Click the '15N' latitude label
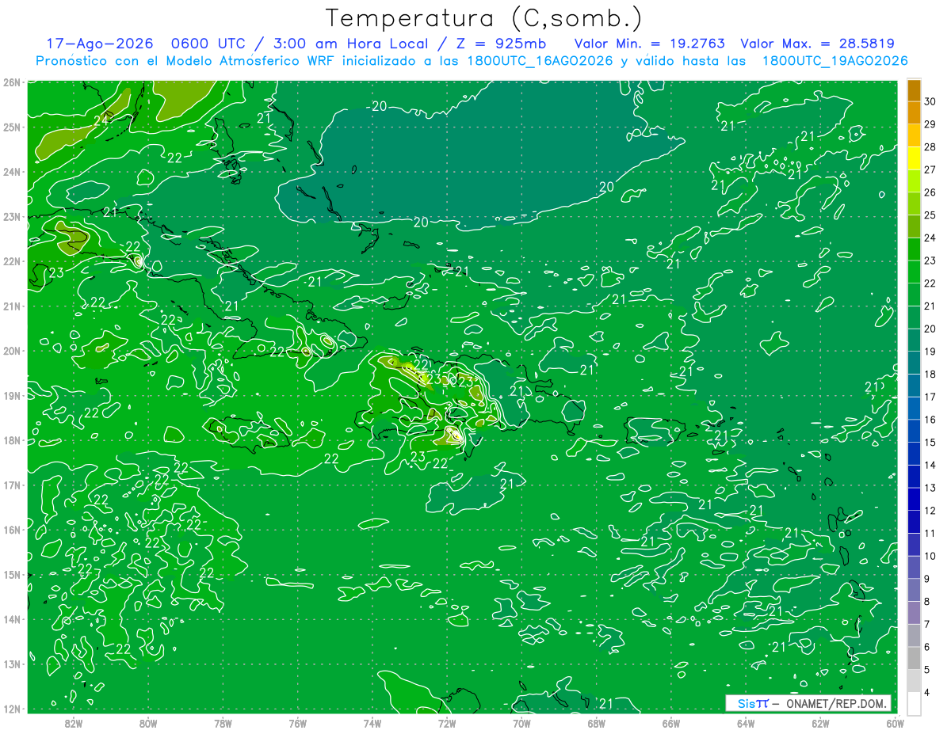Viewport: 951px width, 734px height. pos(12,574)
